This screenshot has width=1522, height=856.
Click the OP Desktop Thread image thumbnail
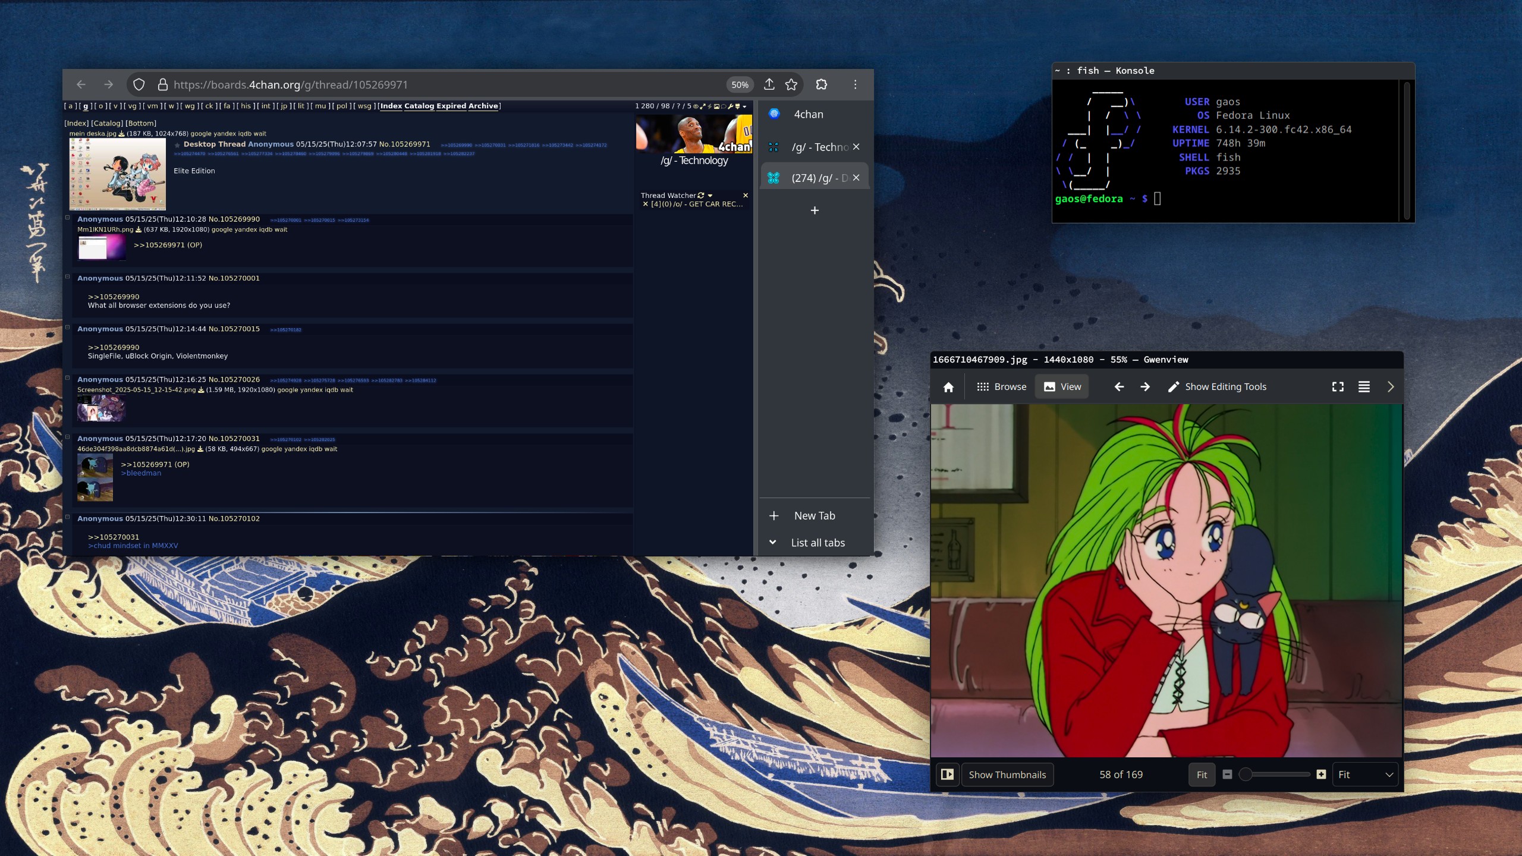click(x=118, y=174)
